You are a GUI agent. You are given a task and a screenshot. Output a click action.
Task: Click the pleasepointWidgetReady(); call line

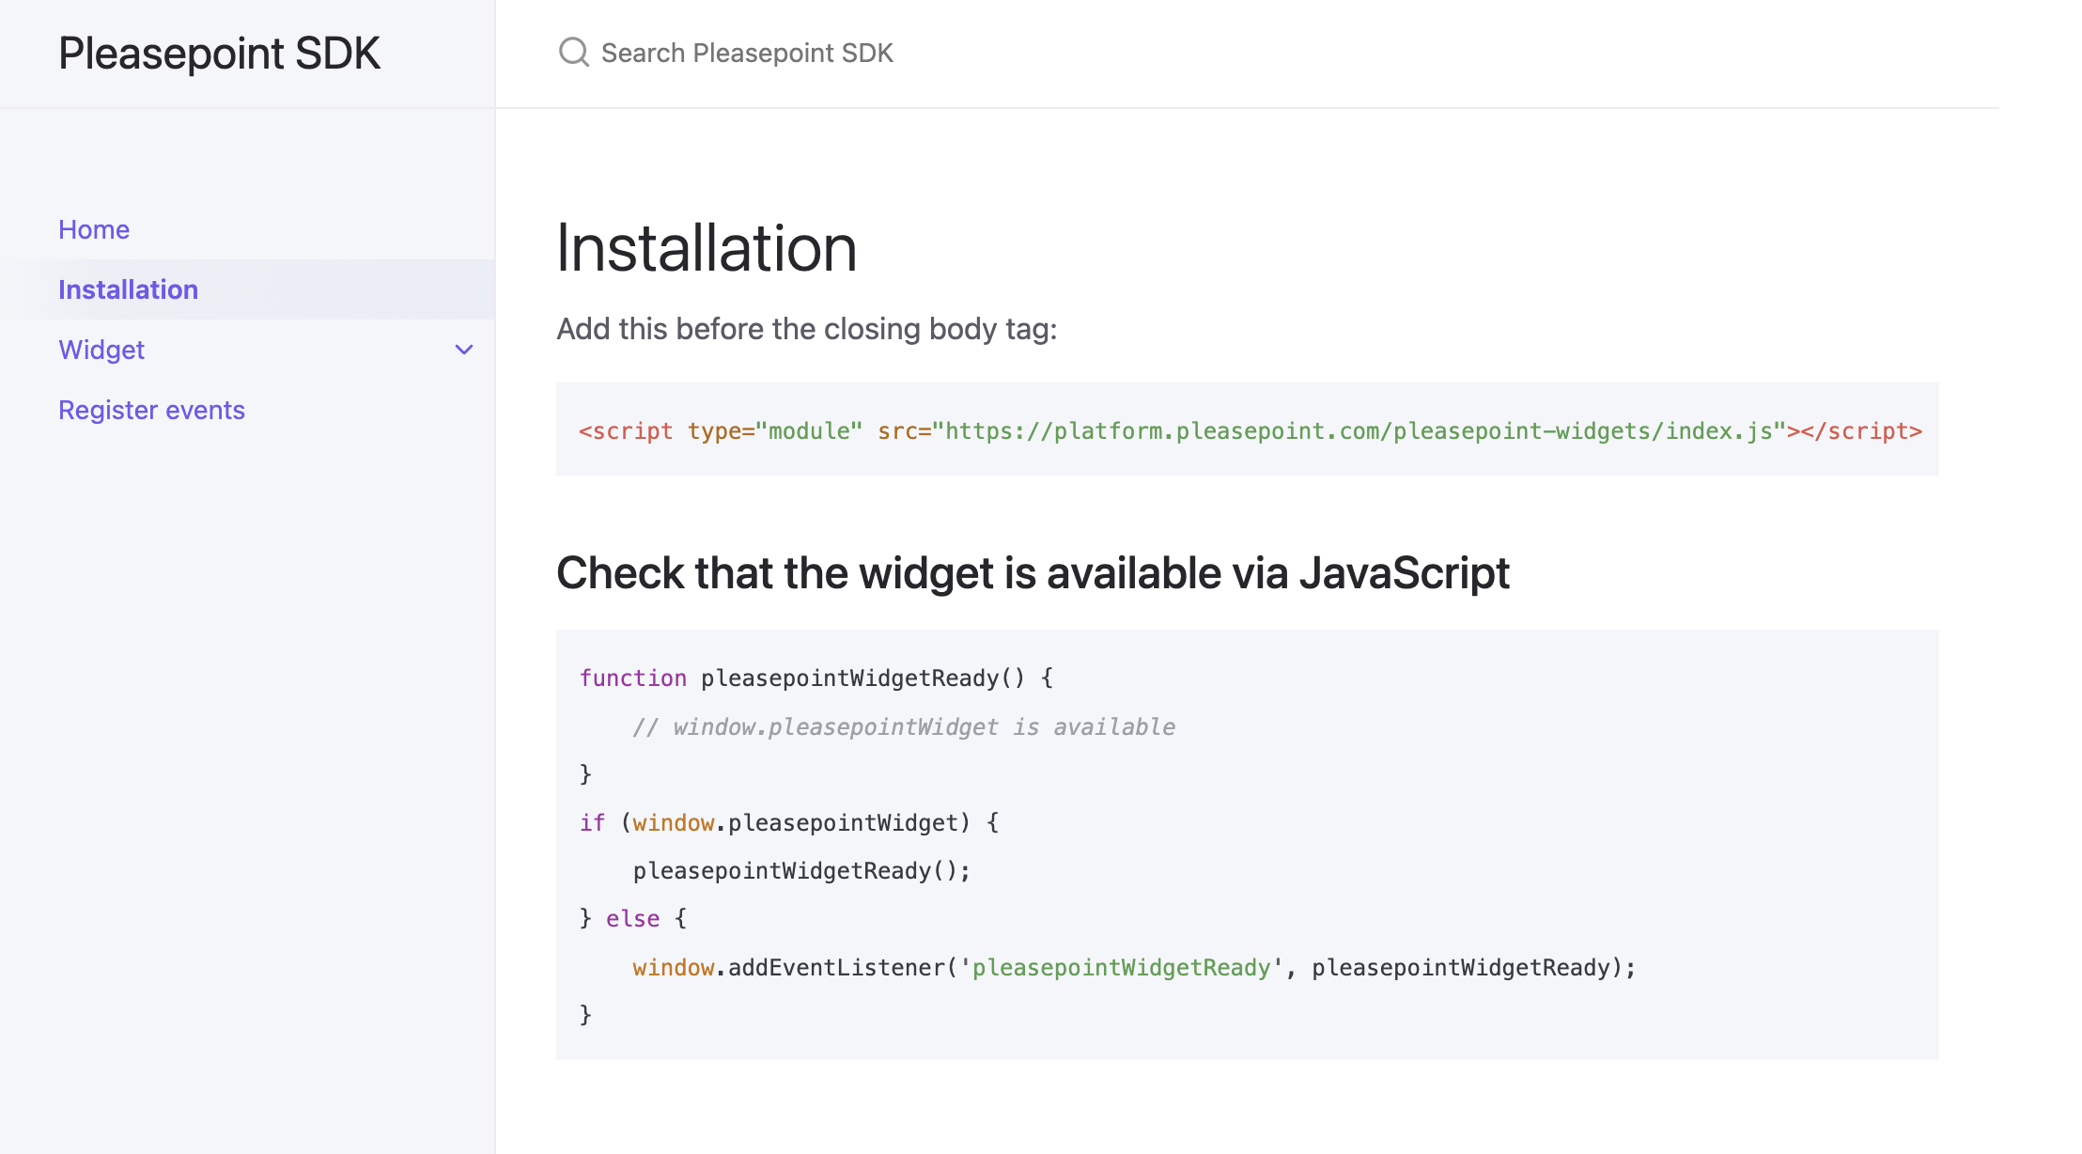(800, 871)
